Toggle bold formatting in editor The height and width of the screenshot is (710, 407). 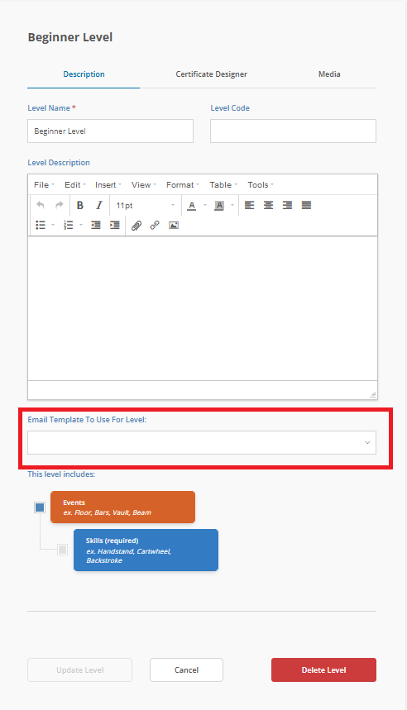point(79,206)
